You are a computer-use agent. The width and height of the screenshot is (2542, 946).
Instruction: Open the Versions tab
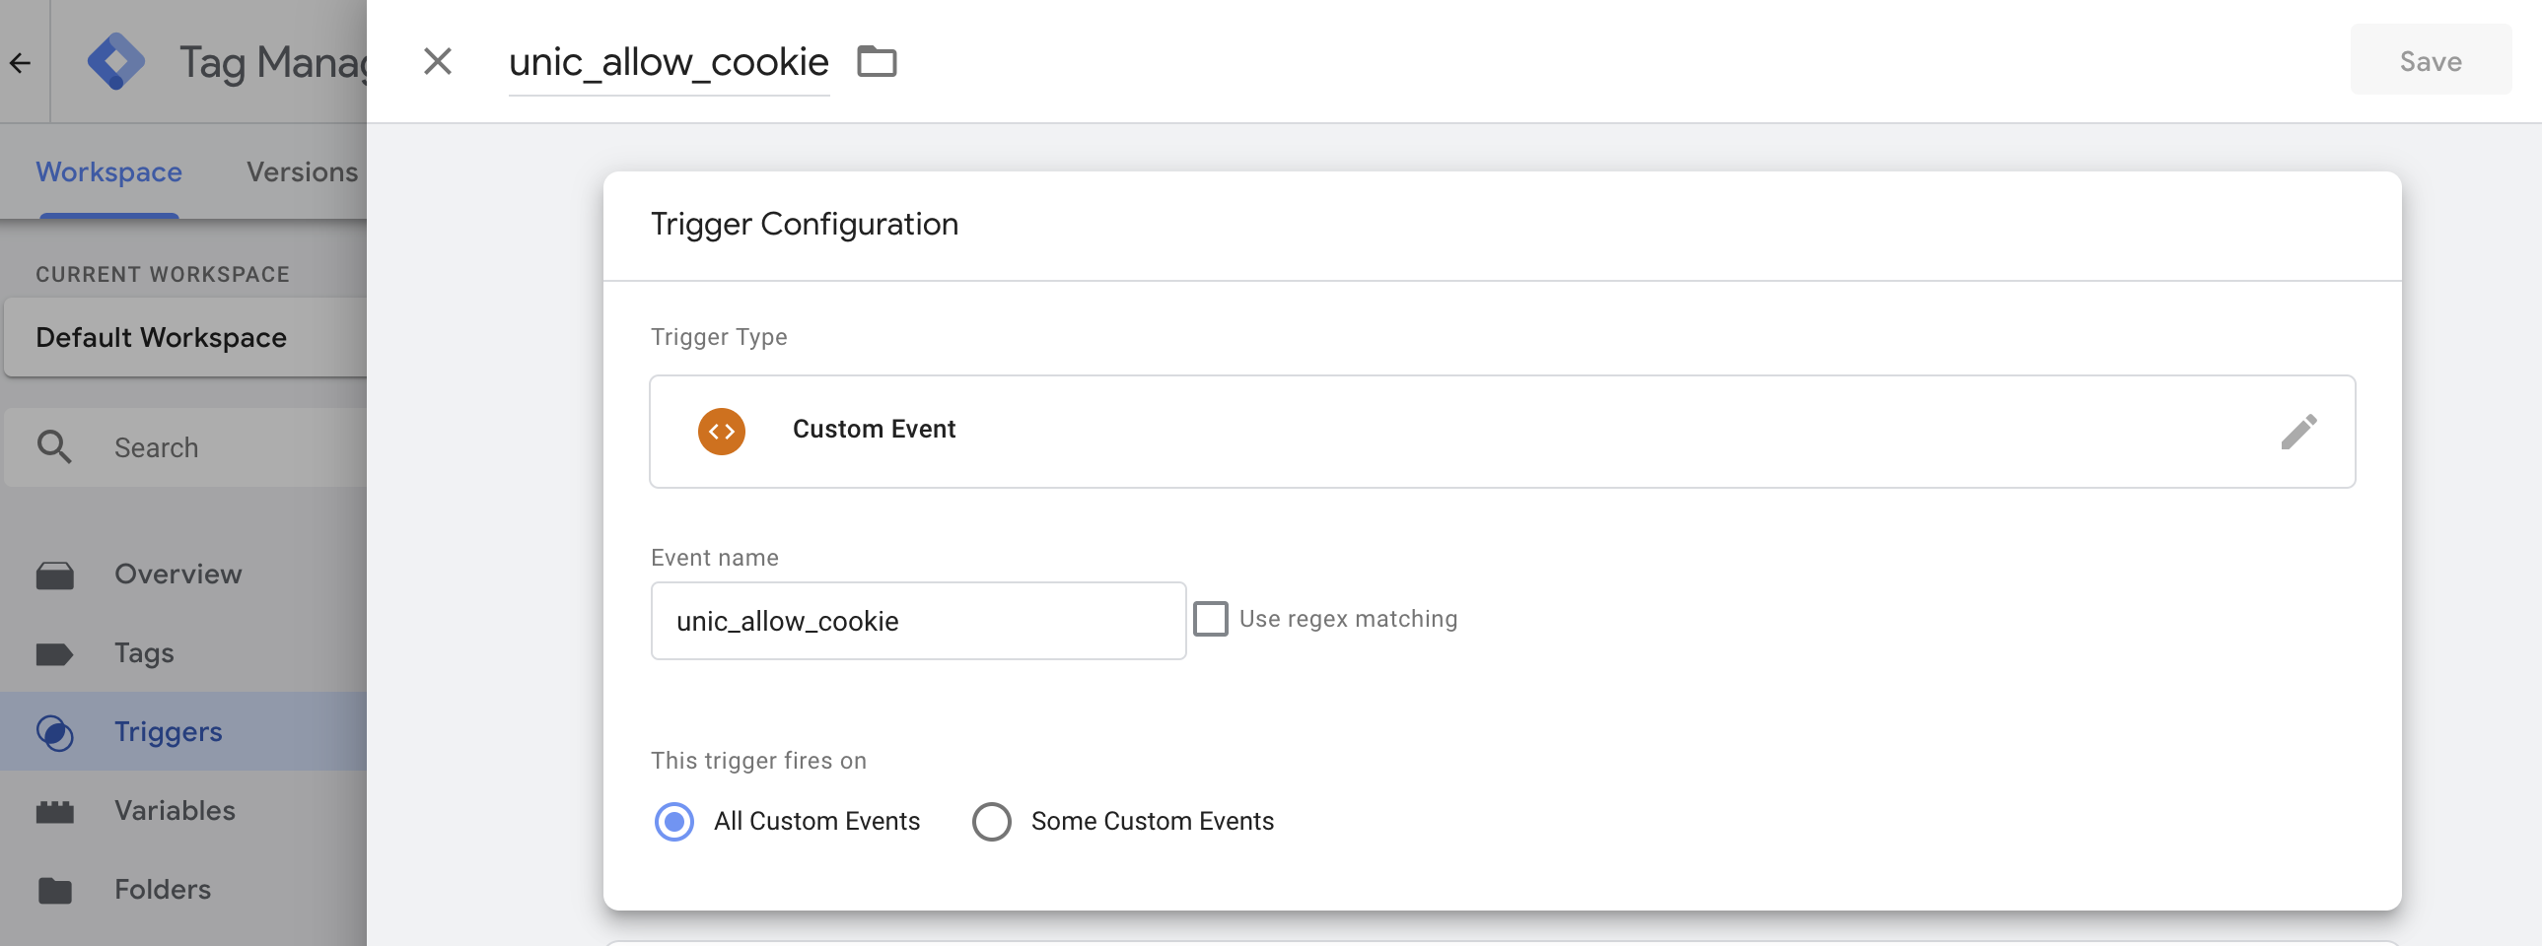coord(302,171)
